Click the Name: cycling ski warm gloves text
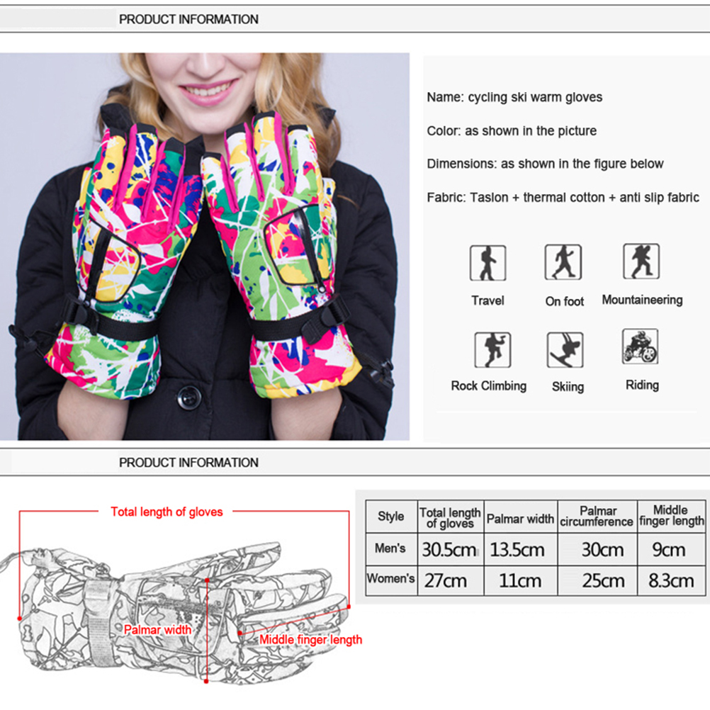Image resolution: width=710 pixels, height=710 pixels. pos(514,98)
